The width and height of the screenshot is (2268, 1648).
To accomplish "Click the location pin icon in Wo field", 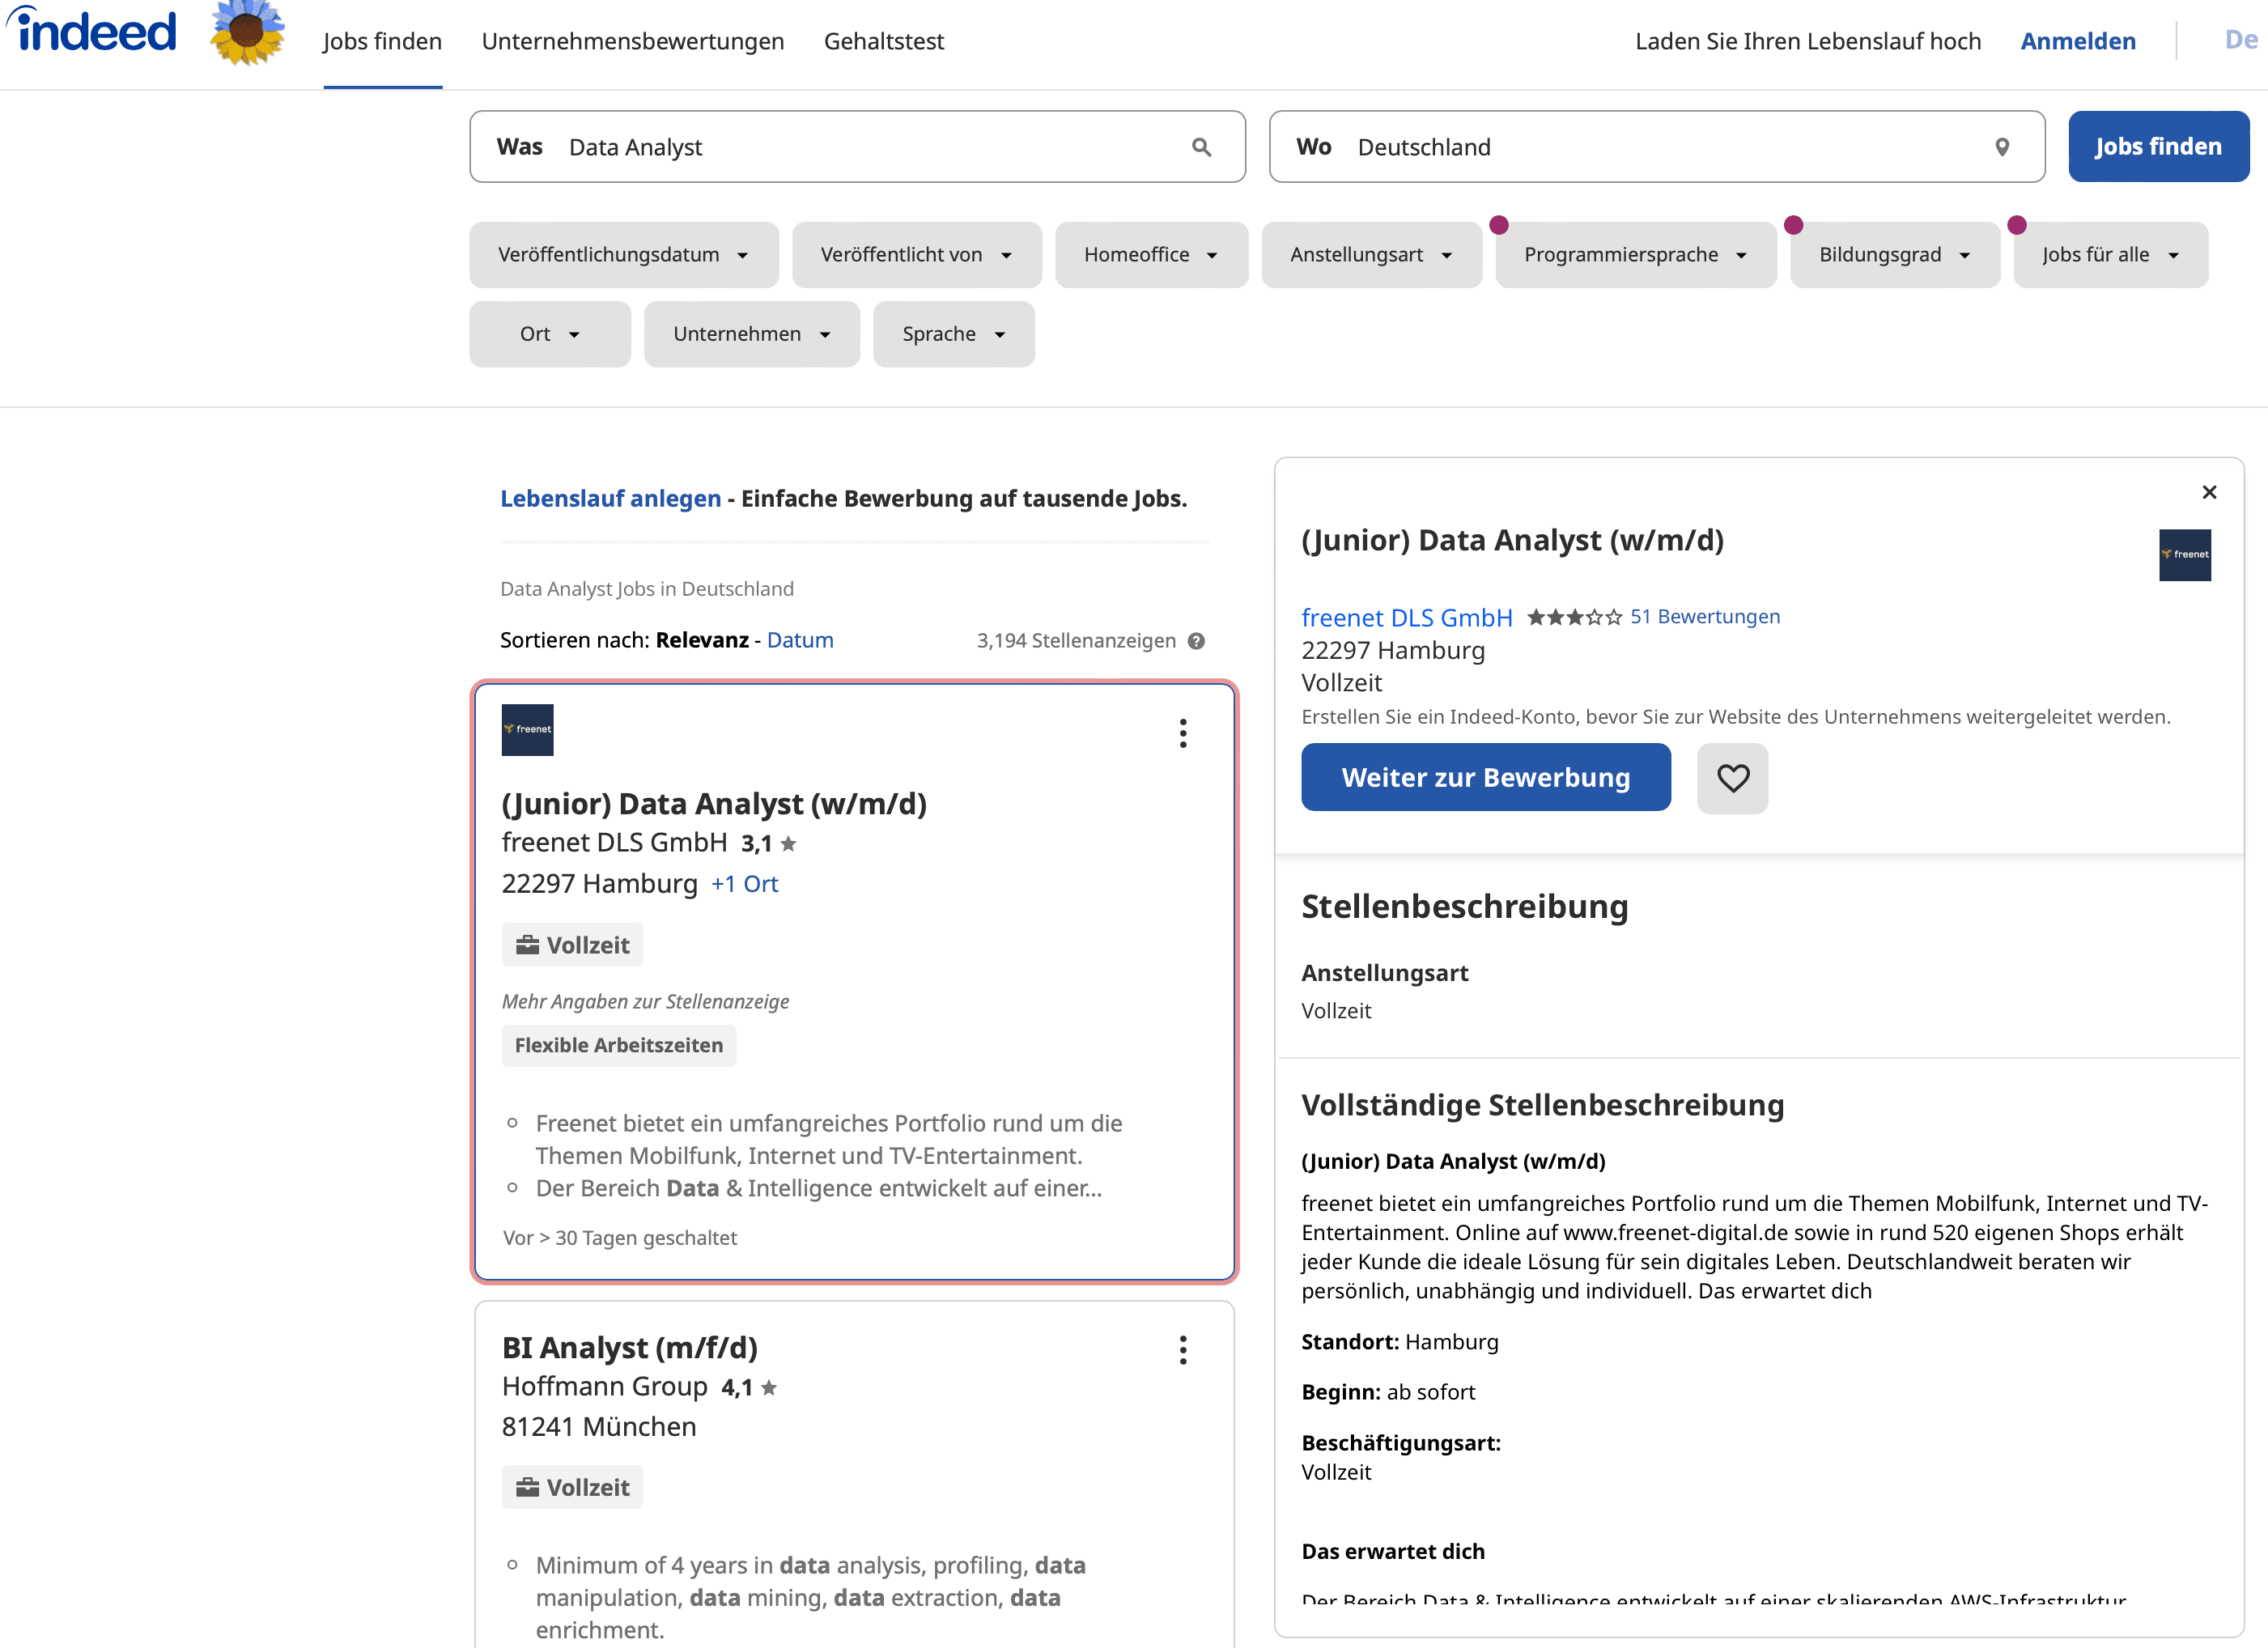I will click(x=2002, y=147).
